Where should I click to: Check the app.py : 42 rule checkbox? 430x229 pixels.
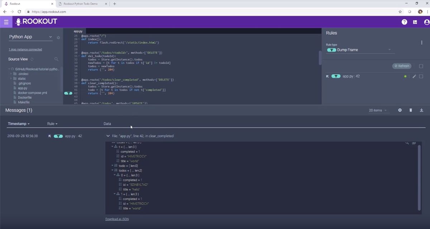click(421, 76)
